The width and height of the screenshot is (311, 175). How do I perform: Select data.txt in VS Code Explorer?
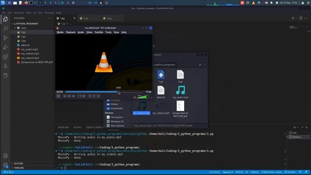point(32,45)
